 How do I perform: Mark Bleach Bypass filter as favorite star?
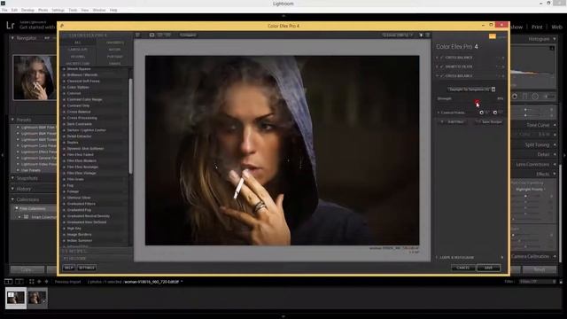(64, 69)
